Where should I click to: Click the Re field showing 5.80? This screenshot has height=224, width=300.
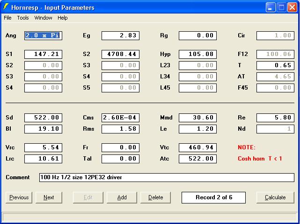[275, 118]
